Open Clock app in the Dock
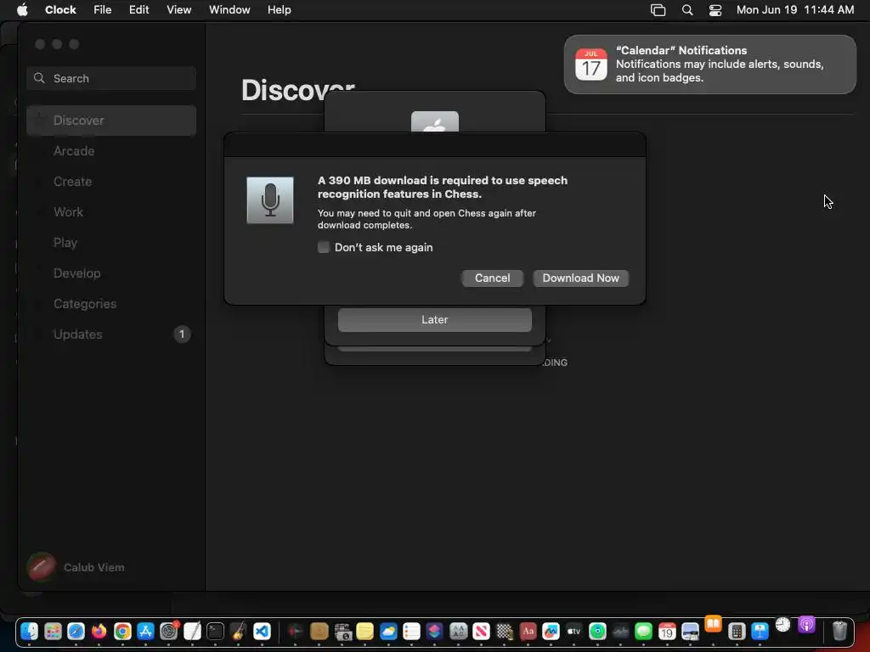 click(x=782, y=625)
